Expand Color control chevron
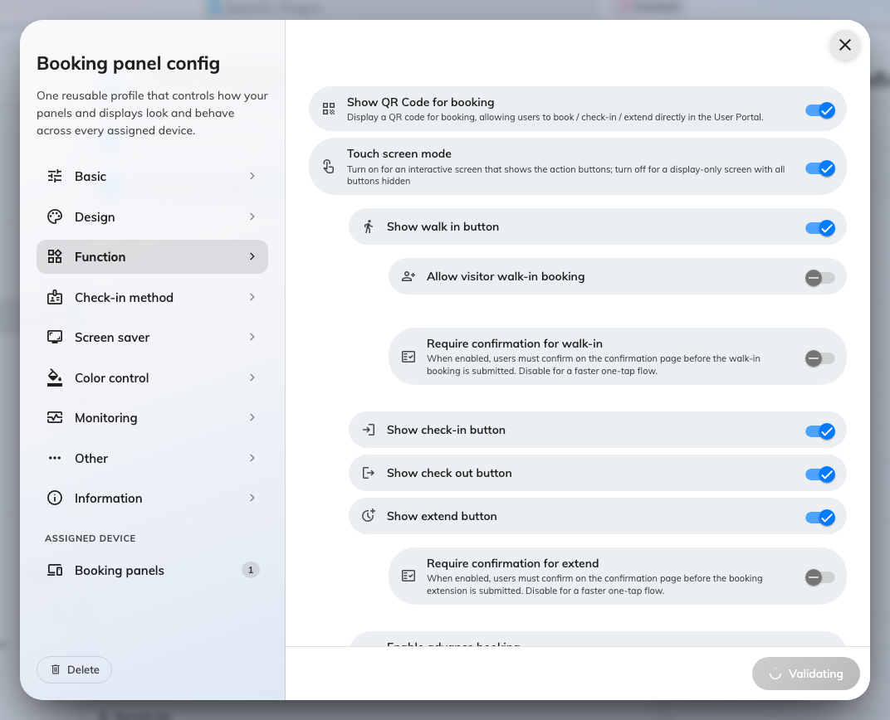890x720 pixels. click(252, 377)
